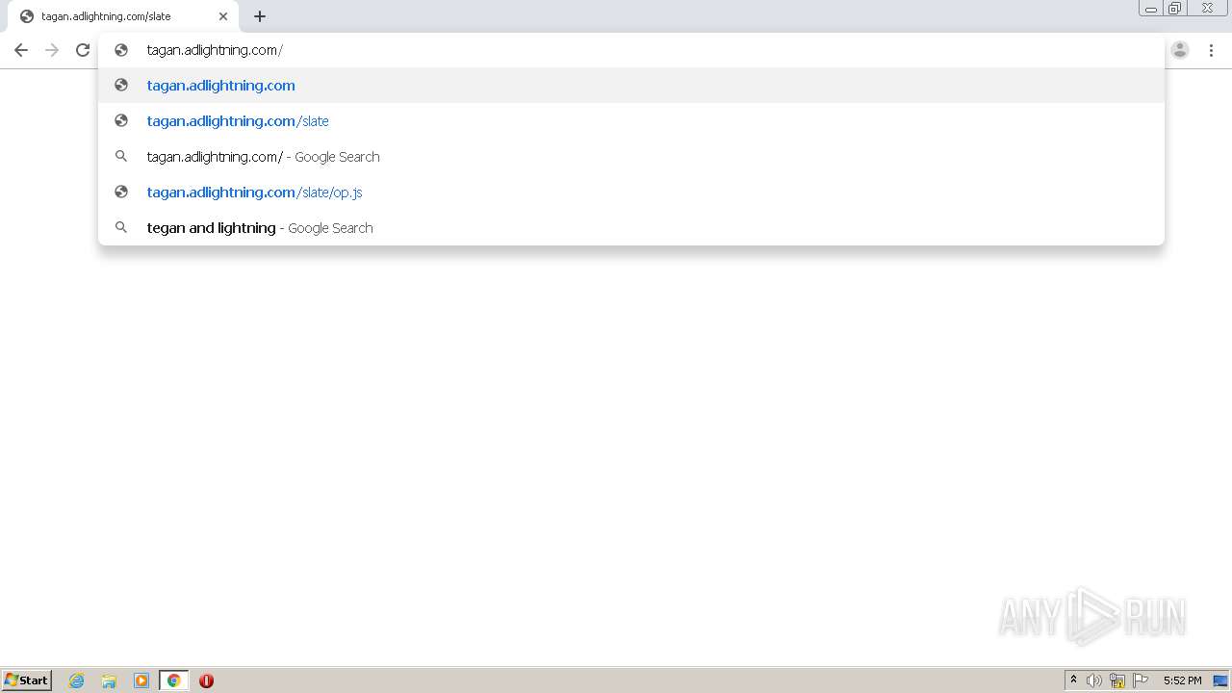Minimize the Chrome window
This screenshot has width=1232, height=693.
(x=1151, y=9)
